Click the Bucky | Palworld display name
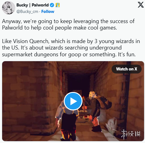 [32, 5]
